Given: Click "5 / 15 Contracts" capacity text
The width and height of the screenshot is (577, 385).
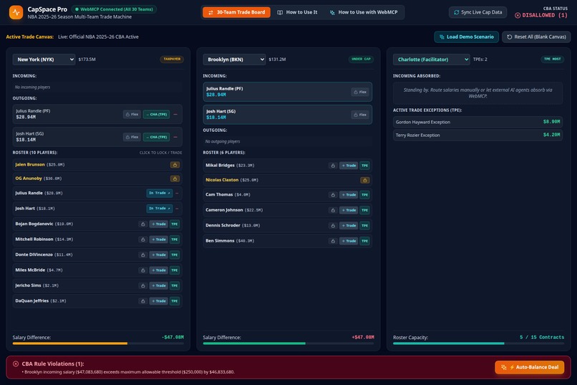Looking at the screenshot, I should pyautogui.click(x=542, y=338).
